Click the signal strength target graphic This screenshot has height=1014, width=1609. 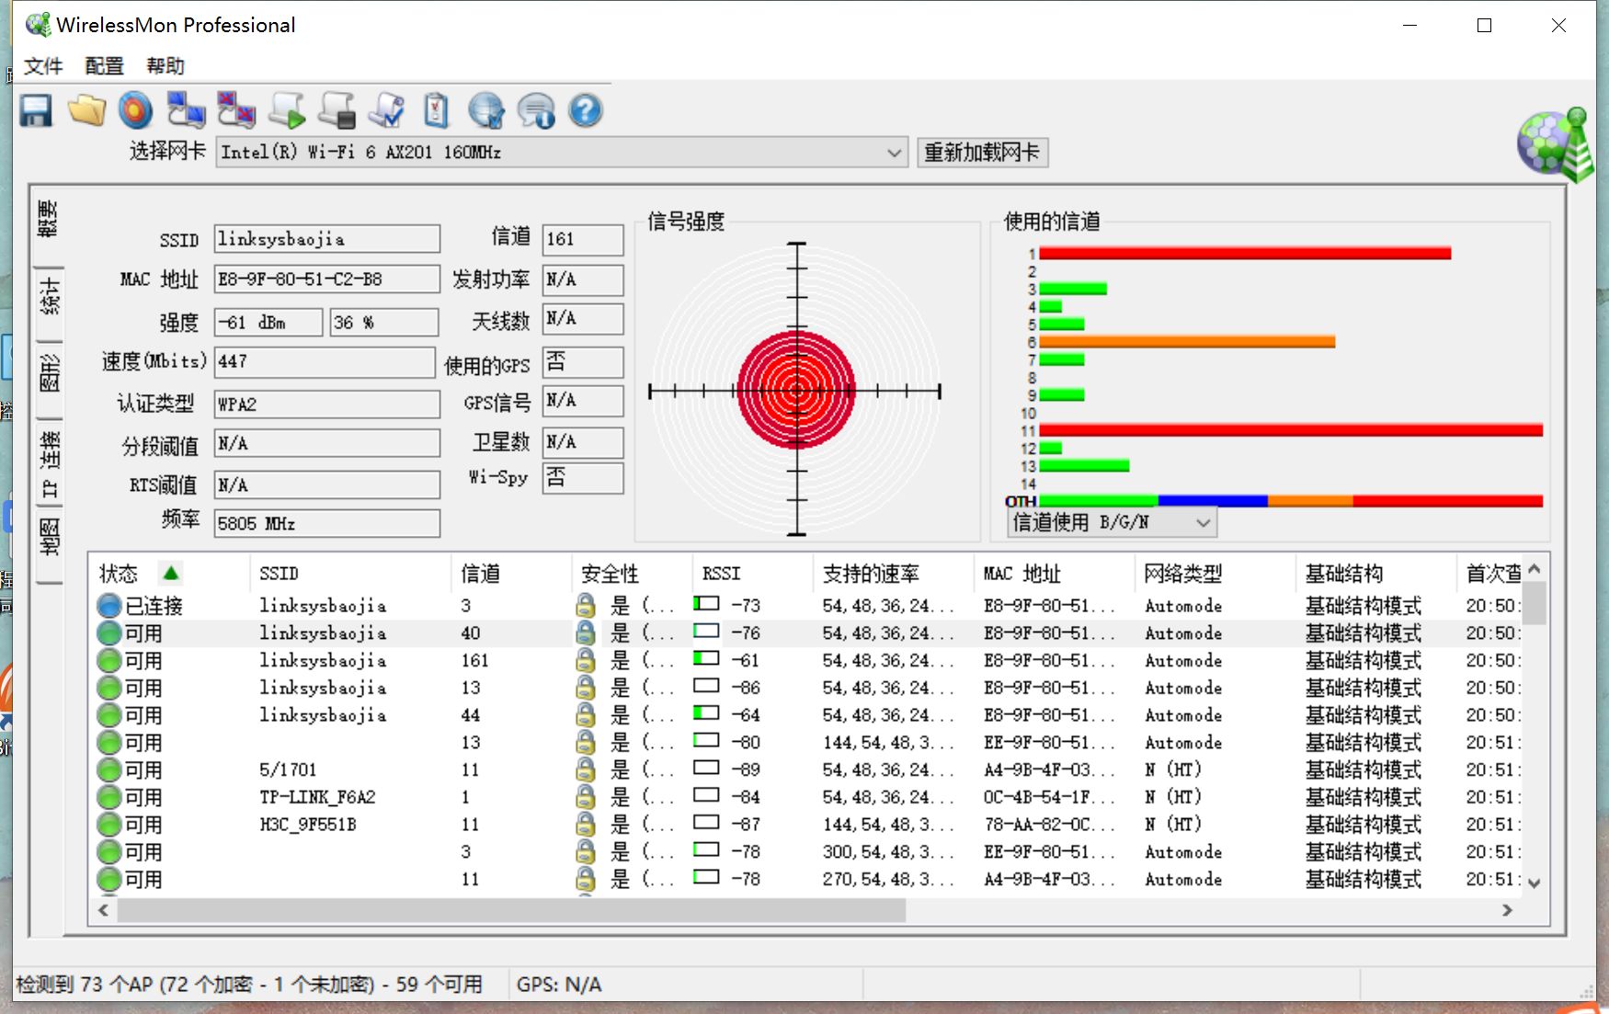[x=796, y=390]
